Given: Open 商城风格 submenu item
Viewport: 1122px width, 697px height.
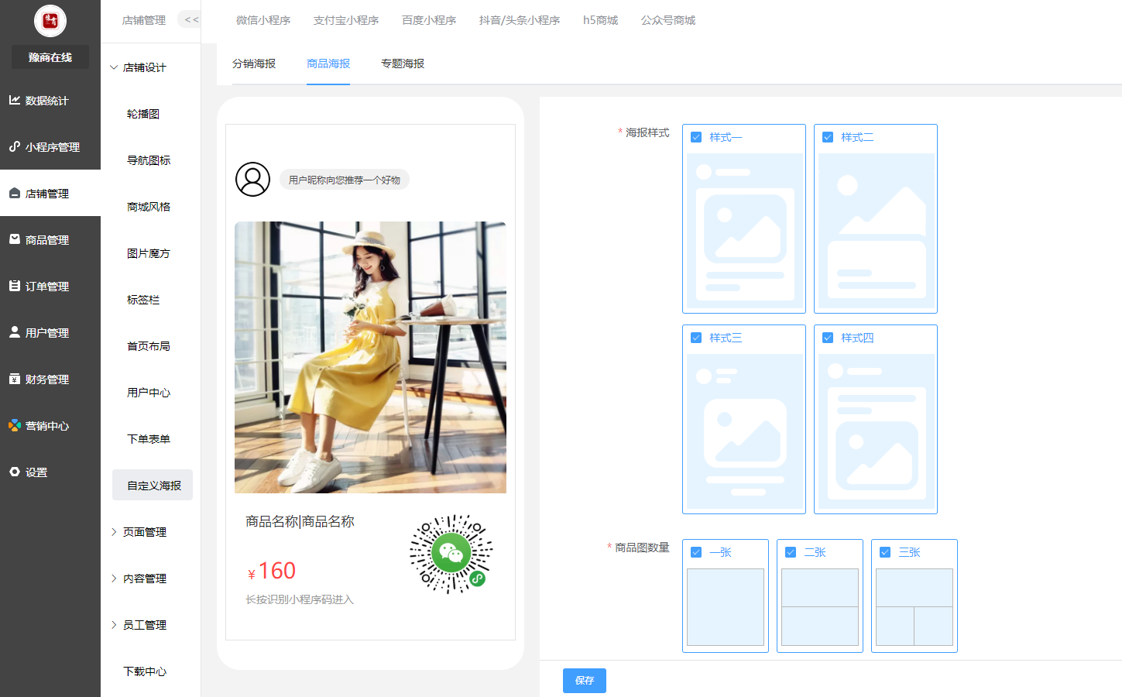Looking at the screenshot, I should pyautogui.click(x=149, y=207).
